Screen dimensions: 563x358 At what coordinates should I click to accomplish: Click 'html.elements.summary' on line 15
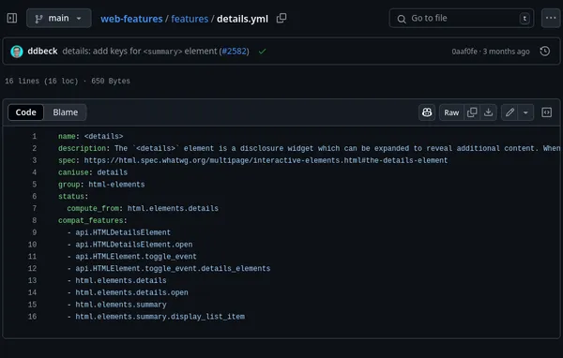click(x=121, y=305)
